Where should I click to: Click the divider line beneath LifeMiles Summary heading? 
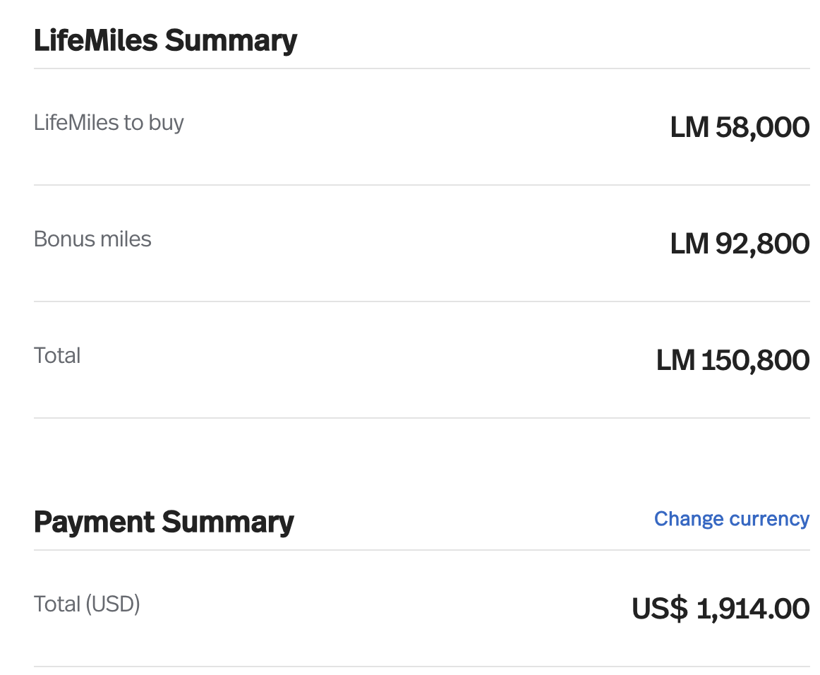coord(422,68)
